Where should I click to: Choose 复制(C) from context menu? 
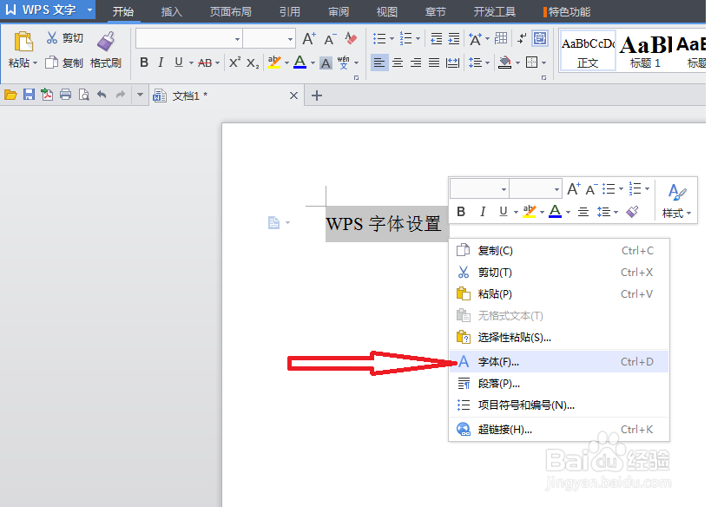pos(559,250)
